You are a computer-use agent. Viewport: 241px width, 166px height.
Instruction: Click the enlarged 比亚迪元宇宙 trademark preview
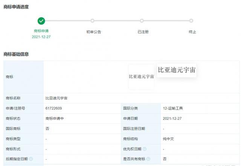click(x=177, y=70)
